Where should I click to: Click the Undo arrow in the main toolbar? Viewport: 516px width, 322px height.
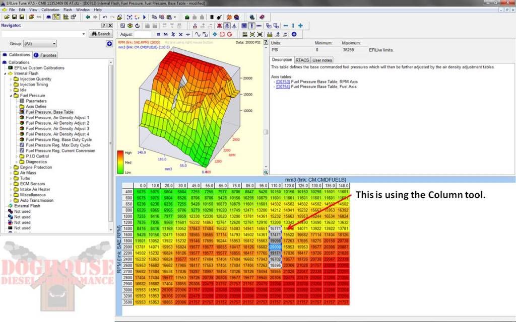(105, 17)
